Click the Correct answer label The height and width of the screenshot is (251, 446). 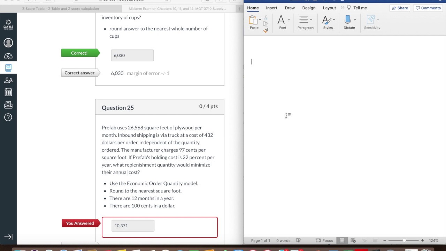tap(80, 73)
